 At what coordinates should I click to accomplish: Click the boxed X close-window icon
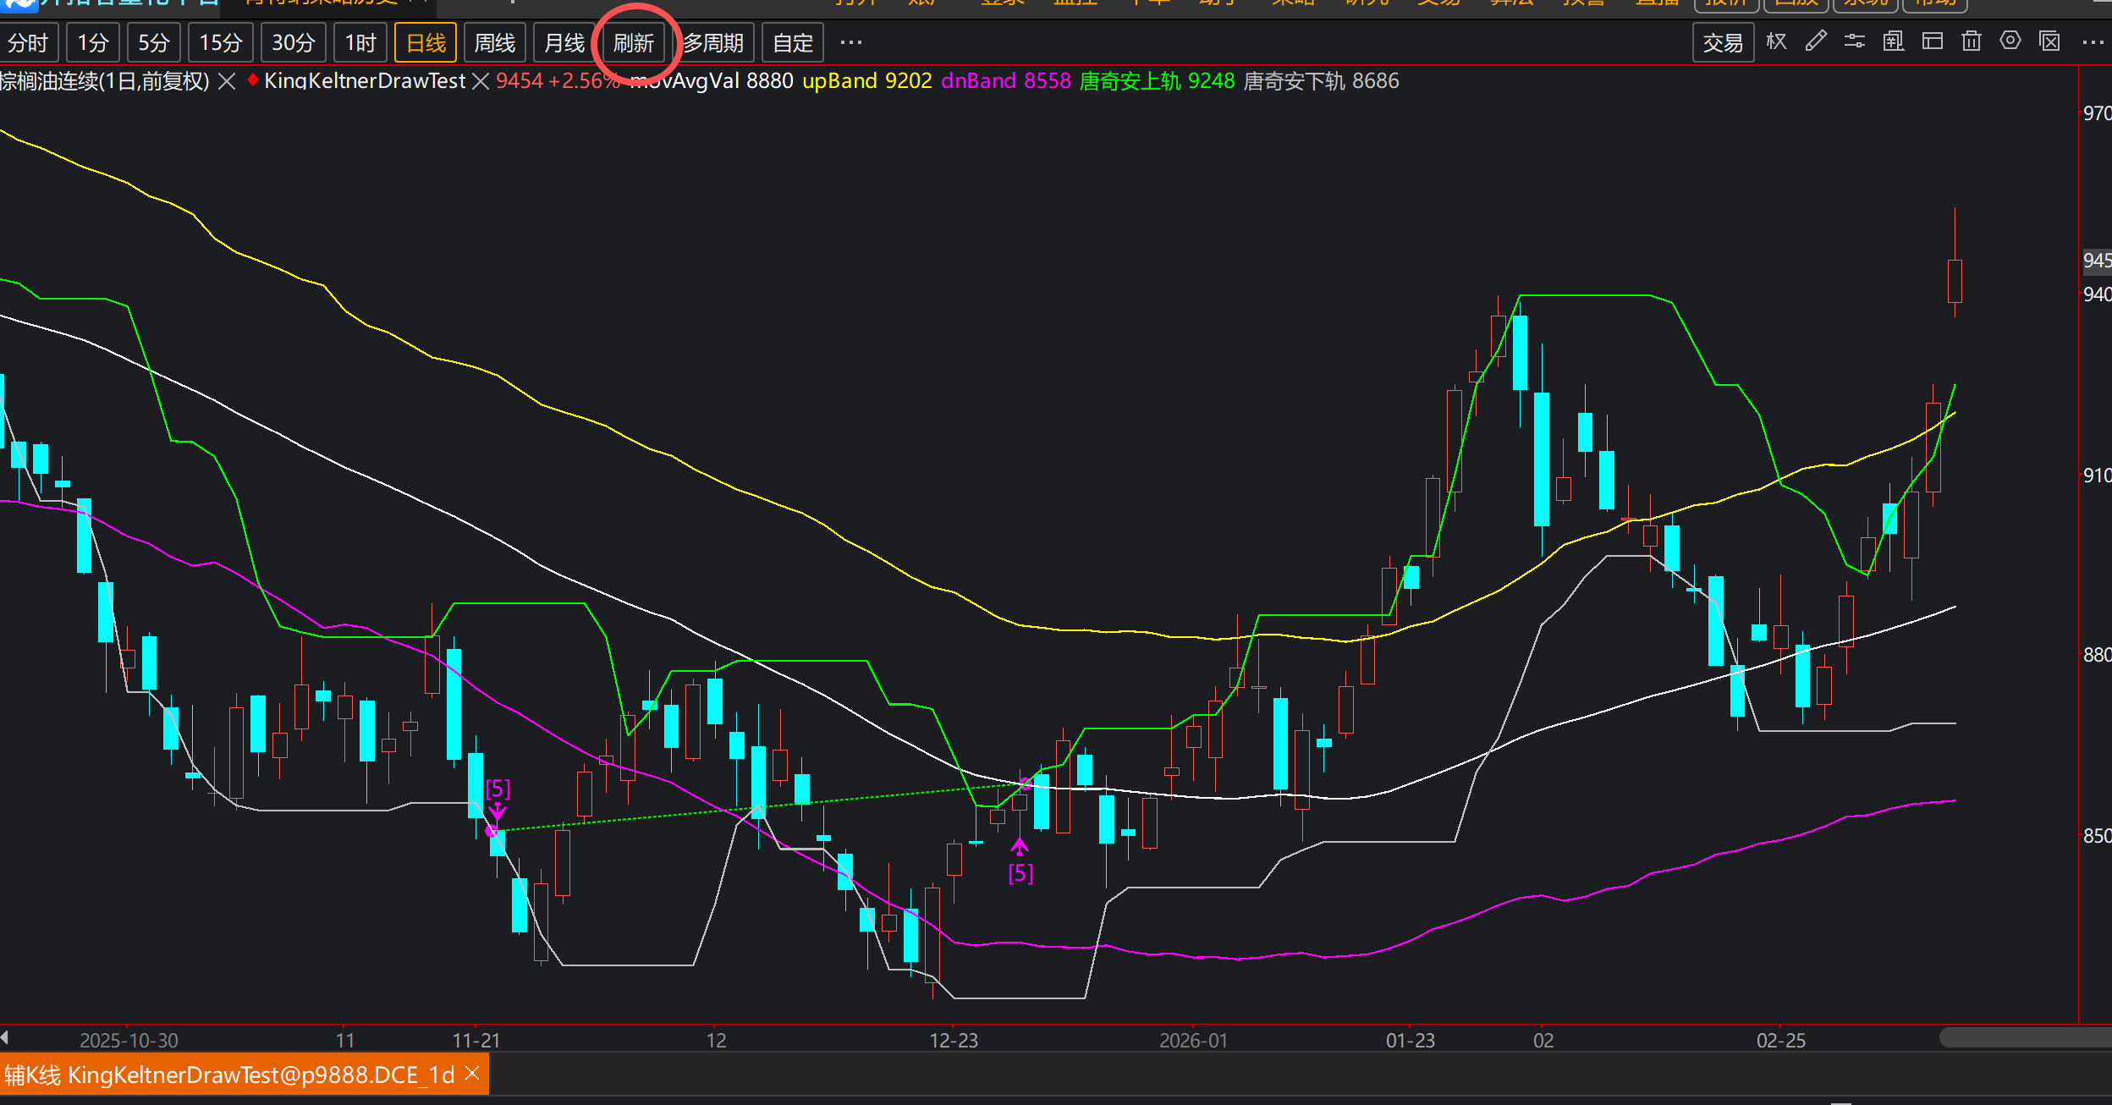pyautogui.click(x=2049, y=41)
